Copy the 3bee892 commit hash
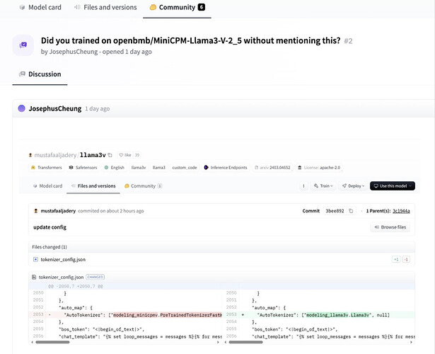 point(351,211)
